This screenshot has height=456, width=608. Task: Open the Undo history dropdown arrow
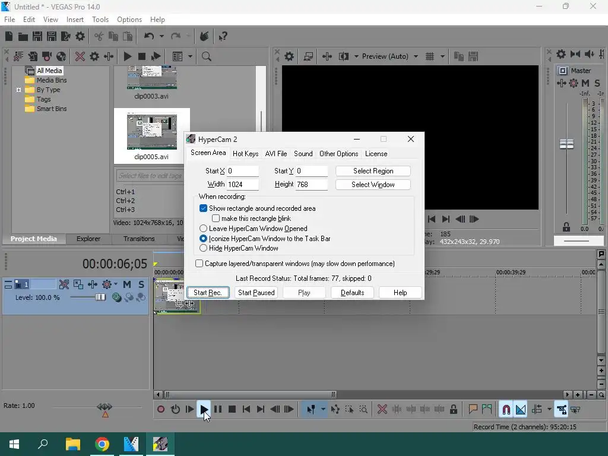161,36
